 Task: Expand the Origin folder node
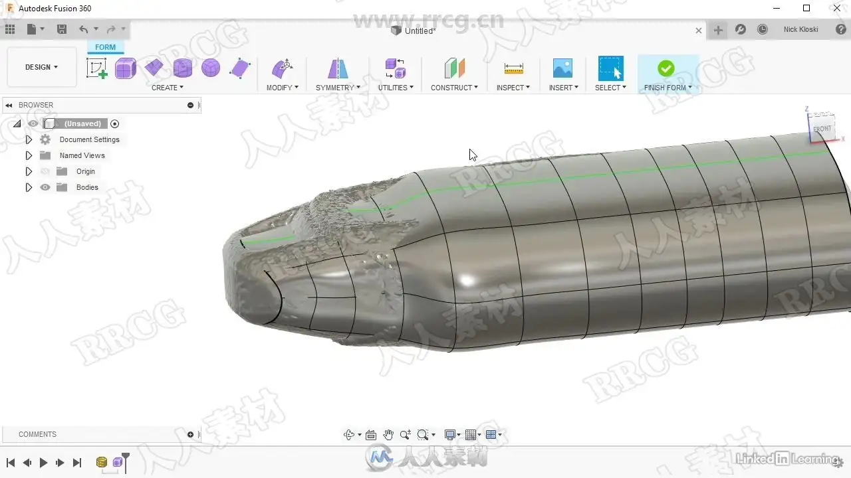[29, 171]
